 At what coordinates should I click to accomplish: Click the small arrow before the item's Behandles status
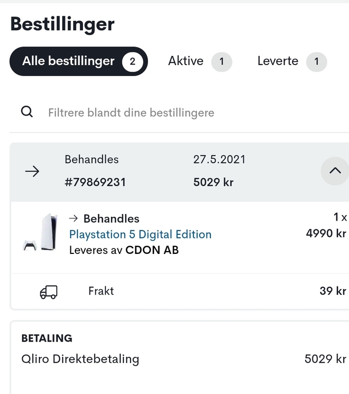tap(74, 219)
